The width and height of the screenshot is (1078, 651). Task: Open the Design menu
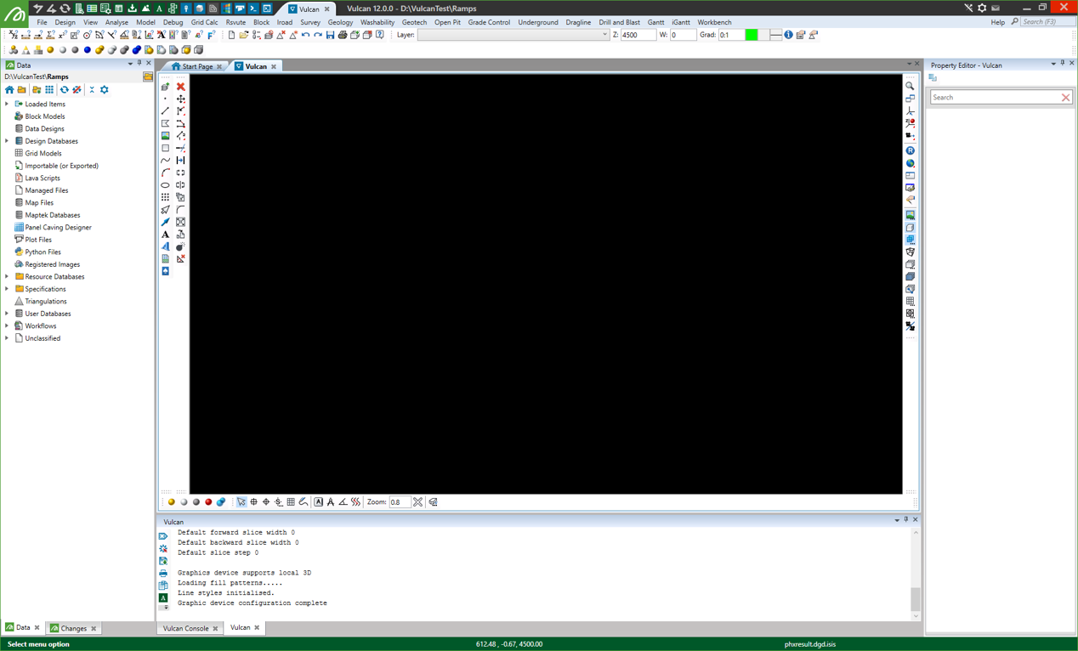point(65,22)
